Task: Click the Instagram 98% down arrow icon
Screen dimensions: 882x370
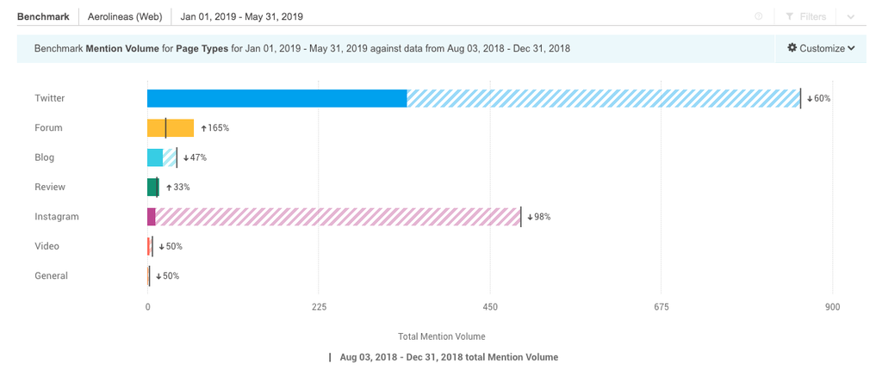Action: 530,217
